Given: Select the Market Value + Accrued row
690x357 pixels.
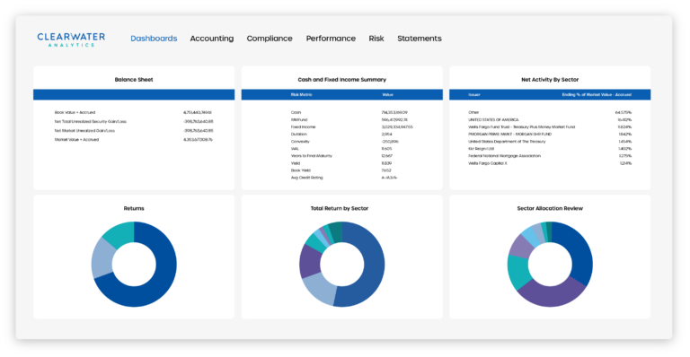Looking at the screenshot, I should coord(134,140).
